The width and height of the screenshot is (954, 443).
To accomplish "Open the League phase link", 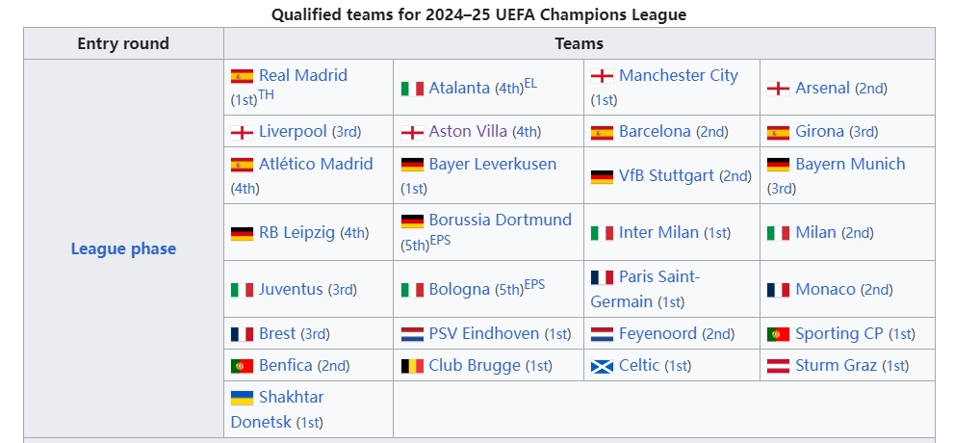I will [x=123, y=248].
